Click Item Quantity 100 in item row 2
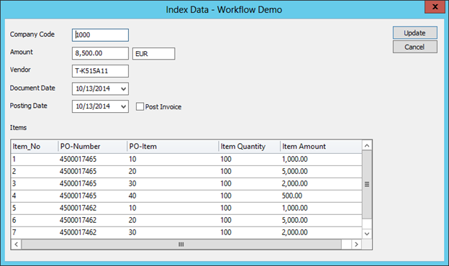Viewport: 449px width, 266px height. (226, 171)
